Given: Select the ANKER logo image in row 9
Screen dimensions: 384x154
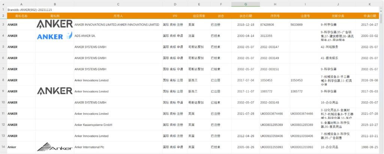Looking at the screenshot, I should 55,91.
